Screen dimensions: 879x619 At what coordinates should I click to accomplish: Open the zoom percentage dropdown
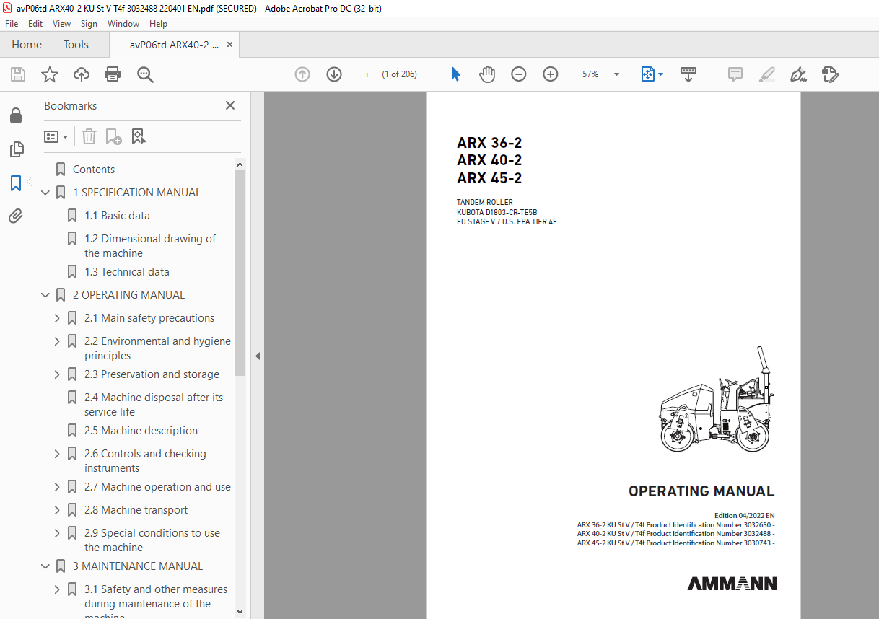(x=616, y=74)
